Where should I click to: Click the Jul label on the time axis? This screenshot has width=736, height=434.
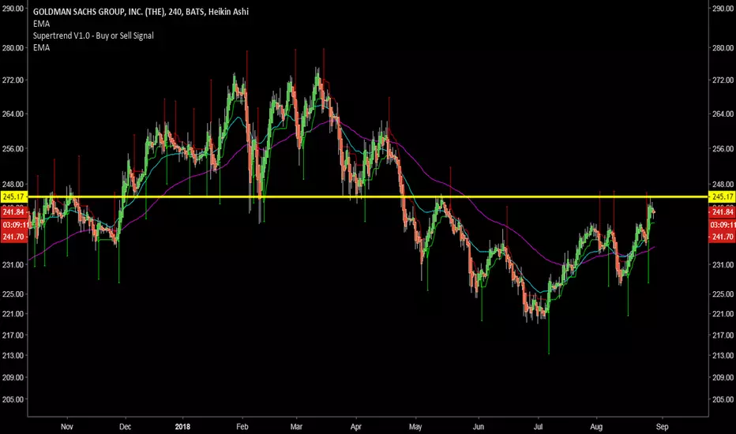click(538, 427)
